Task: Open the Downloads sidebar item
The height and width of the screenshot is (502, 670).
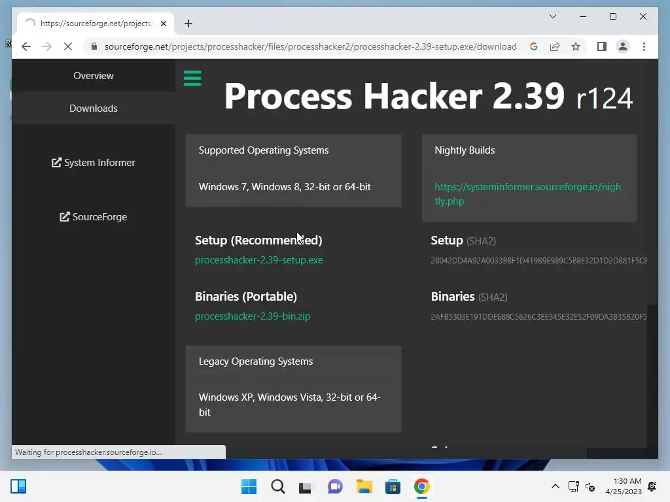Action: pos(93,109)
